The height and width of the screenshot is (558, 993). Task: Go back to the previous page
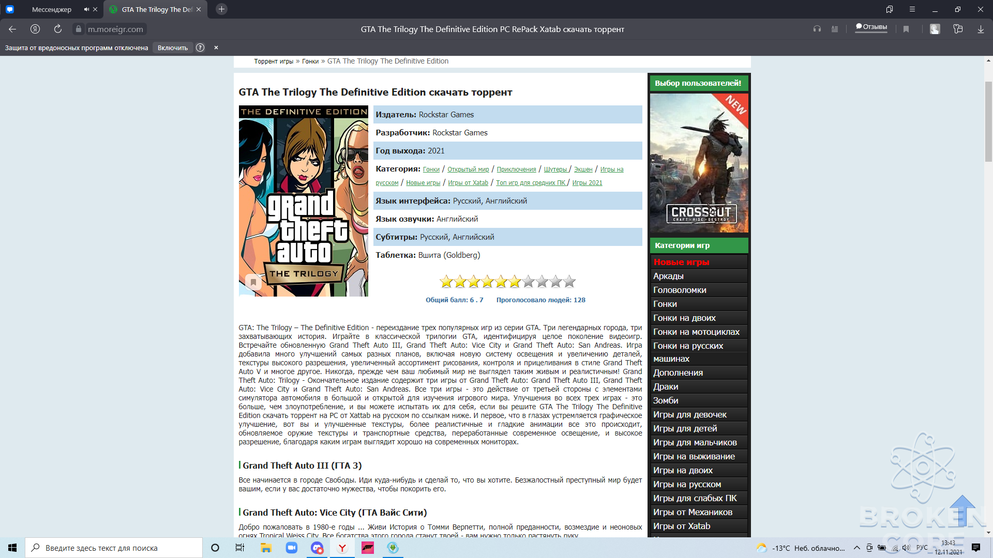coord(12,29)
